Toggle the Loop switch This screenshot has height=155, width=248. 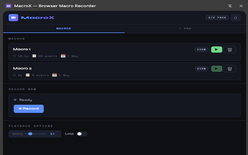[82, 134]
